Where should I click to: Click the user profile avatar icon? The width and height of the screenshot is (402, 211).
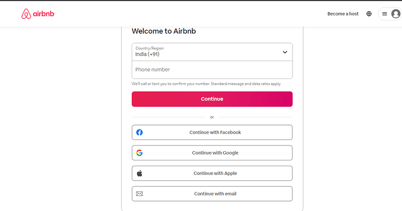396,14
